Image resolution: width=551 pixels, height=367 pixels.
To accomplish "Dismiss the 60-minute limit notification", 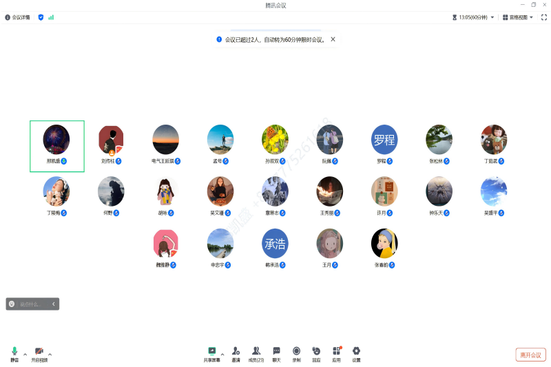I will [x=333, y=39].
